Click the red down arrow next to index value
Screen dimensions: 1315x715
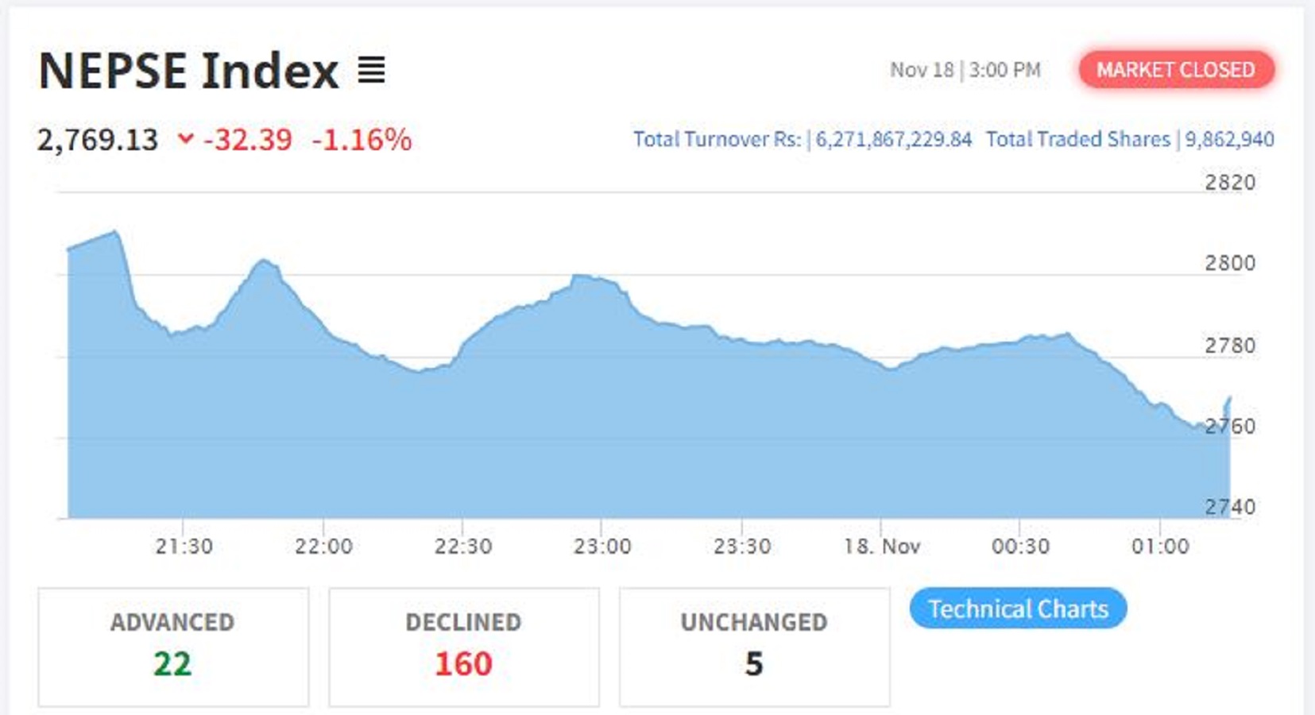tap(185, 139)
